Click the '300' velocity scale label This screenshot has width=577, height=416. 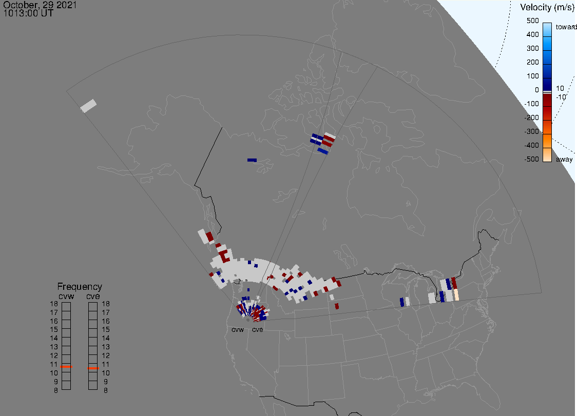(x=532, y=48)
